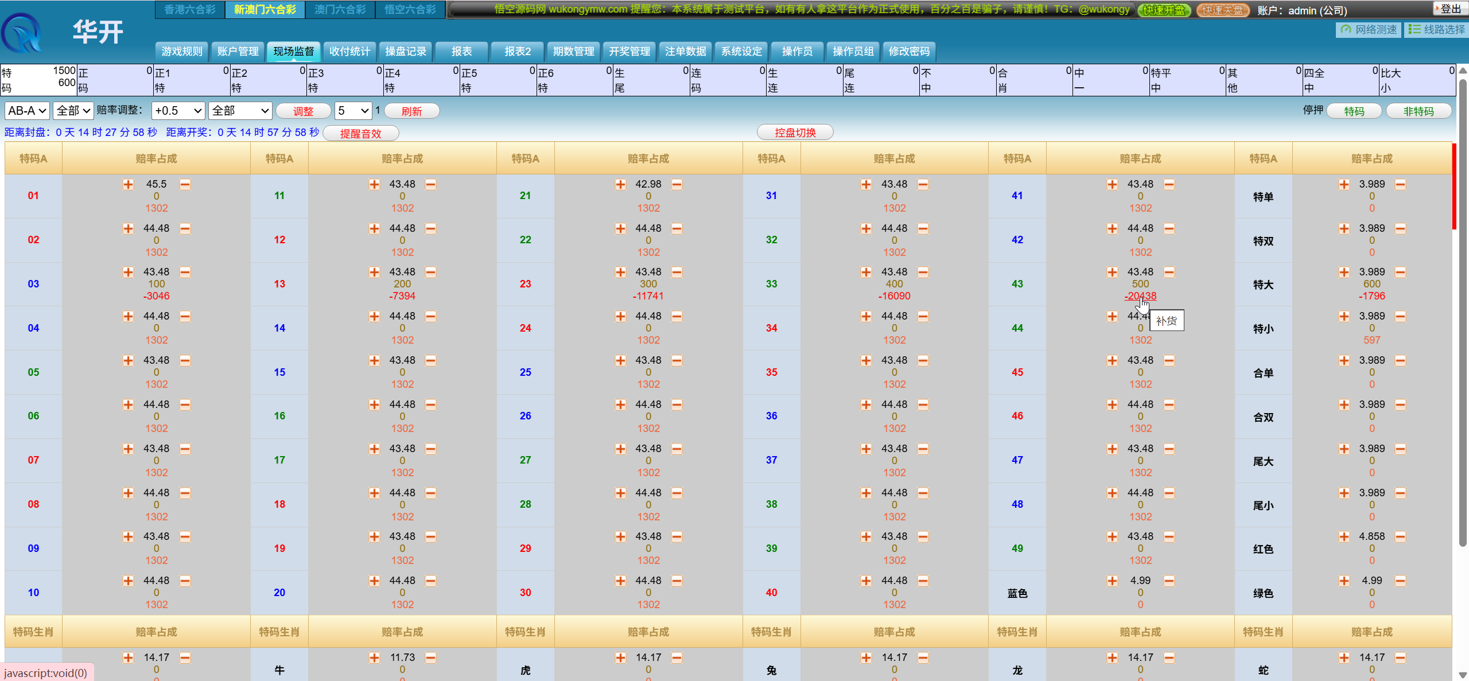
Task: Switch to 香港六合彩 lottery tab
Action: click(190, 10)
